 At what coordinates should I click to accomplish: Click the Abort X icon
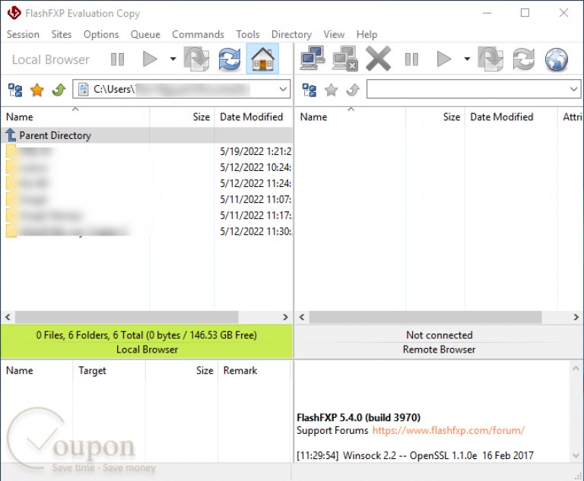coord(378,59)
